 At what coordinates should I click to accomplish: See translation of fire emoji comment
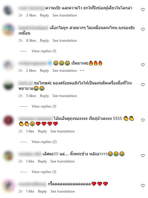click(65, 71)
